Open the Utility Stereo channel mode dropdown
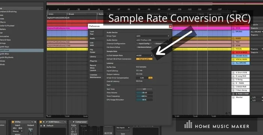The image size is (263, 135). pos(18,131)
